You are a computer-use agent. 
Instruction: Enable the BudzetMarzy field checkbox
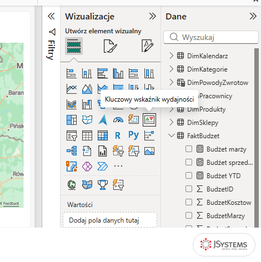pos(189,215)
